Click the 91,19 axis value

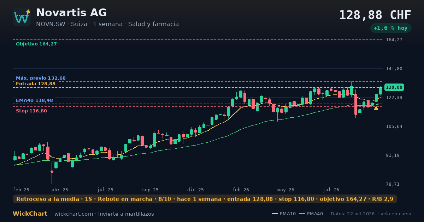point(393,155)
